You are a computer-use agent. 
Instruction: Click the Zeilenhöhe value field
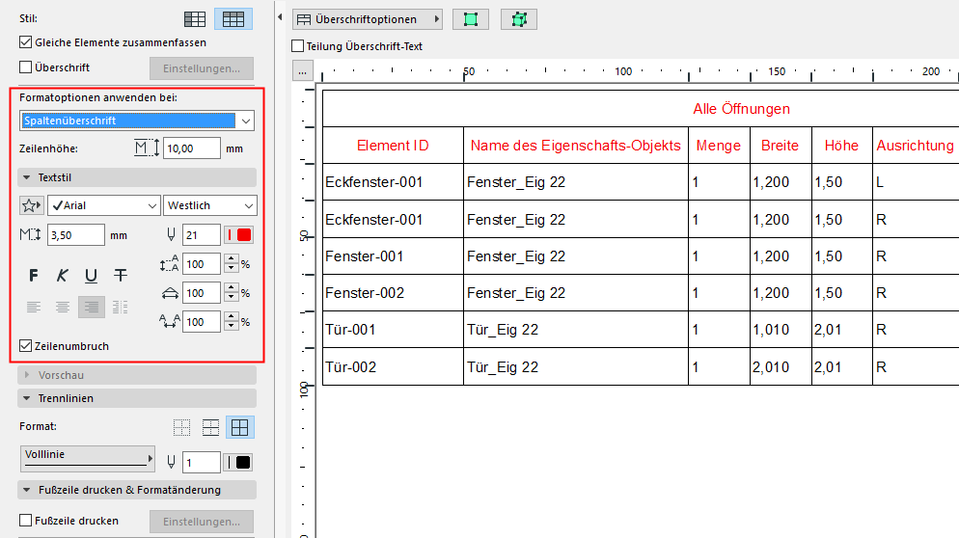point(191,148)
